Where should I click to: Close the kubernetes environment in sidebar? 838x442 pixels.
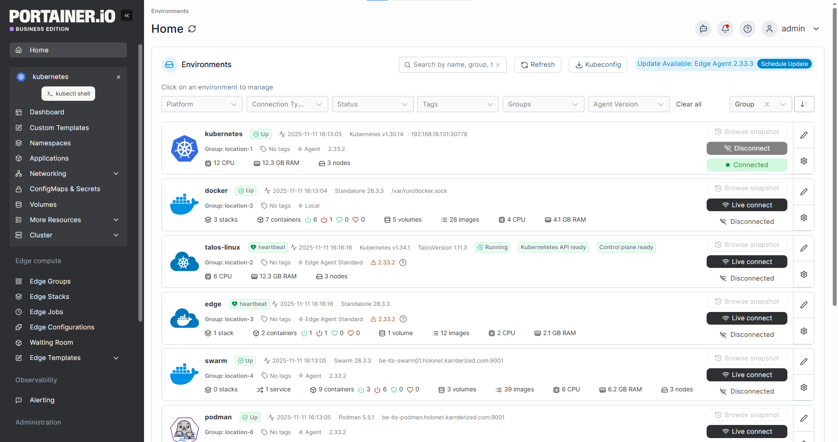click(x=118, y=77)
